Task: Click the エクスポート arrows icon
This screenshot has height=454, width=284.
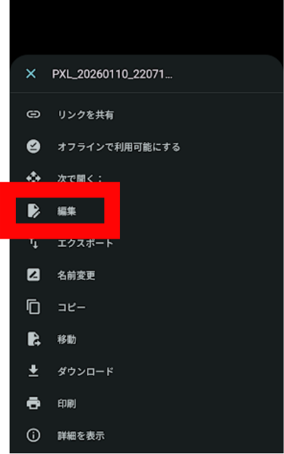Action: [34, 244]
